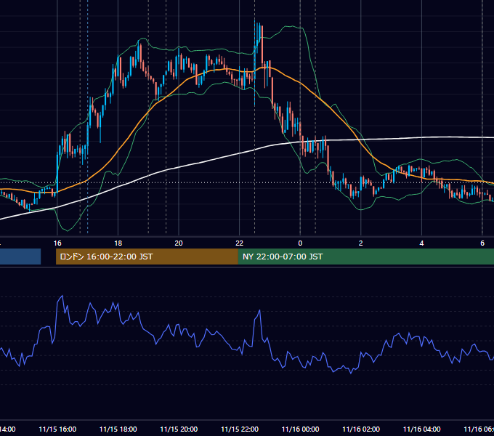Click the NY 22:00-07:00 JST session bar
Screen dimensions: 494x436
tap(365, 257)
